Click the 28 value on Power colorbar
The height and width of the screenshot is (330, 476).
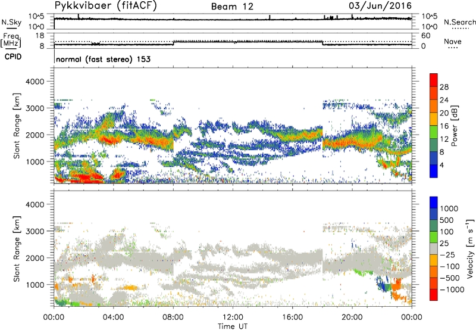pos(444,87)
